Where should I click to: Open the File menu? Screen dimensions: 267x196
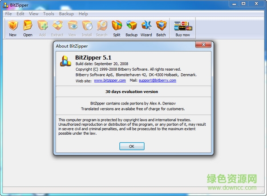pyautogui.click(x=8, y=14)
